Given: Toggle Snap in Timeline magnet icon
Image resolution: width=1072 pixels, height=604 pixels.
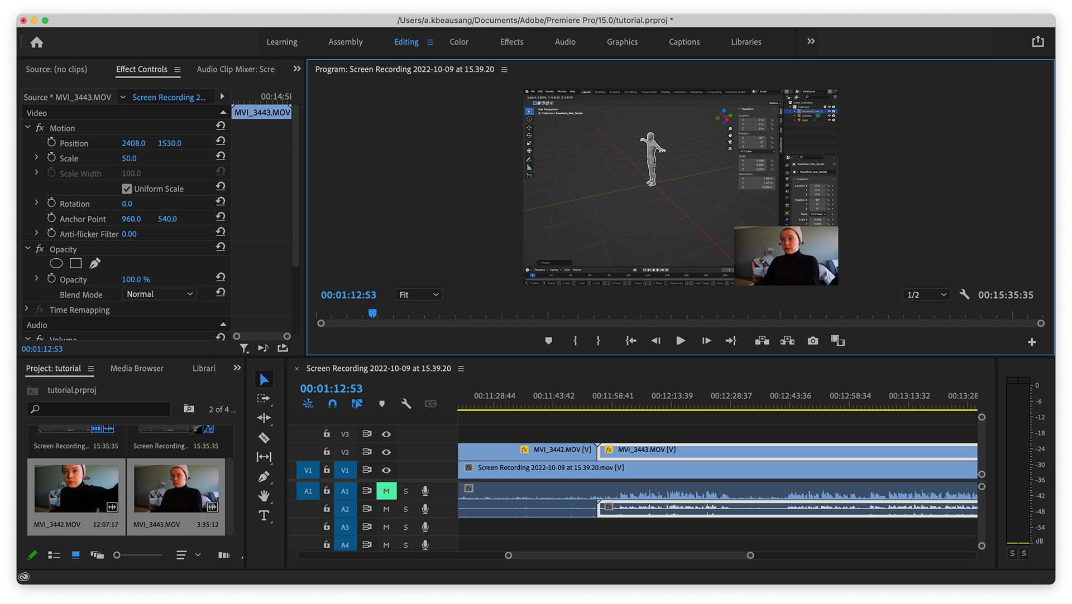Looking at the screenshot, I should pos(332,404).
